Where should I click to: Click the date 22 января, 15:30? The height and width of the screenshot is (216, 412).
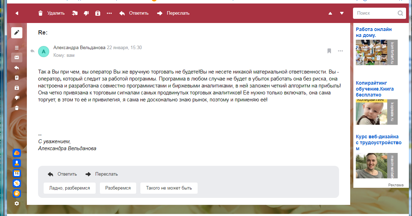124,47
